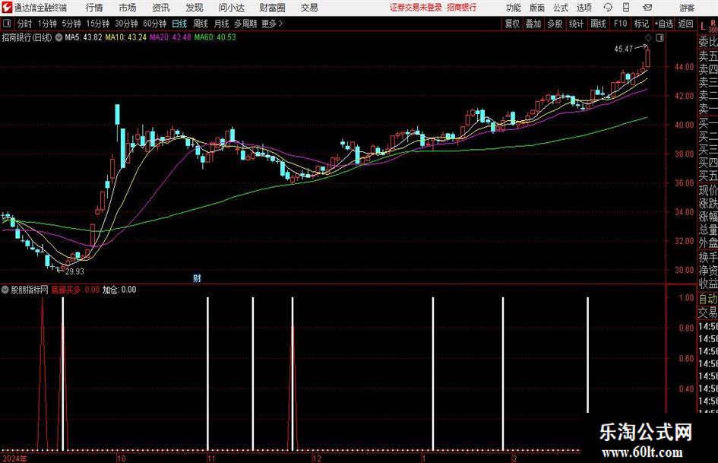The height and width of the screenshot is (463, 718).
Task: Open the 市场 menu
Action: pyautogui.click(x=128, y=8)
